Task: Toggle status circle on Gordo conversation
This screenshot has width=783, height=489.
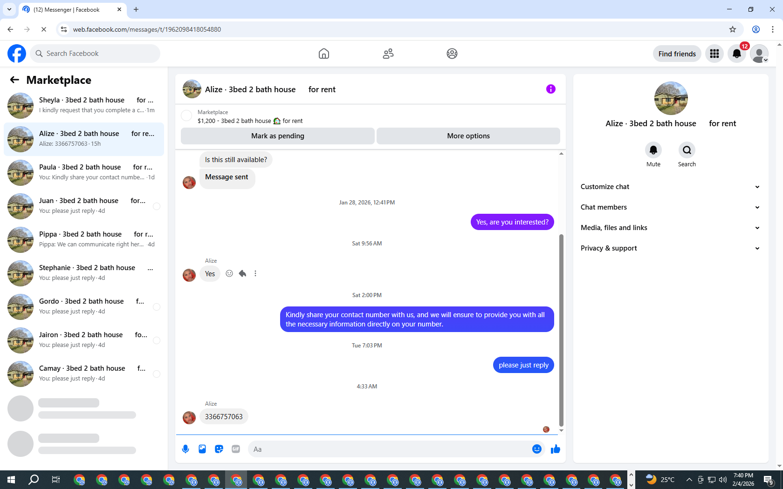Action: tap(157, 307)
